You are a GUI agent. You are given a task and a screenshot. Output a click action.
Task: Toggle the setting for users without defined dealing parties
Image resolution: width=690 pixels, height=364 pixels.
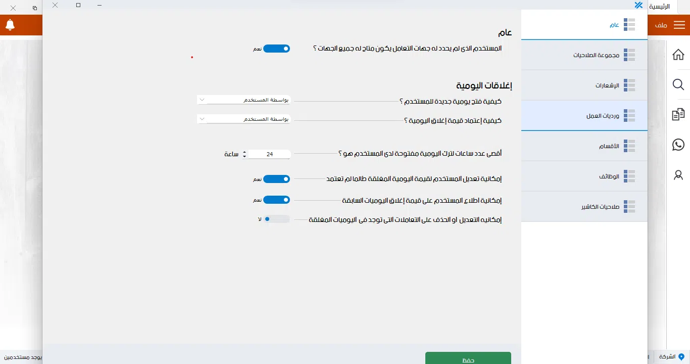276,48
